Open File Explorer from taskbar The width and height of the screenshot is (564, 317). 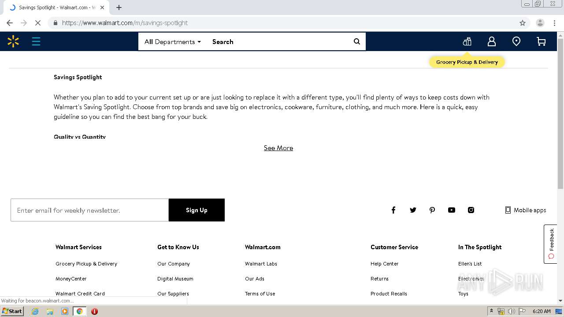[x=50, y=311]
